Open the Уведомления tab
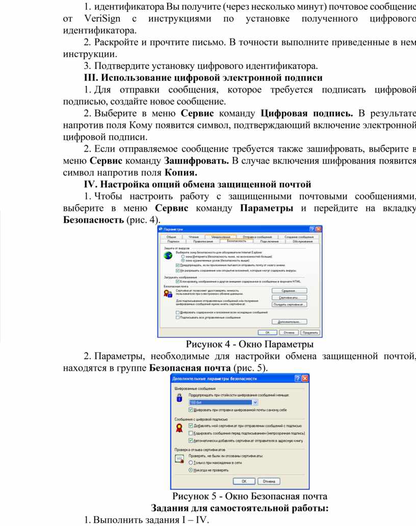The height and width of the screenshot is (526, 416). [x=221, y=237]
